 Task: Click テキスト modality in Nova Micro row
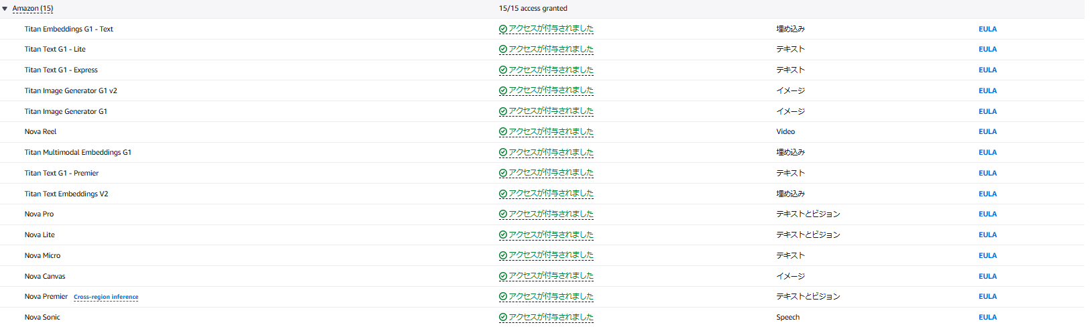791,256
